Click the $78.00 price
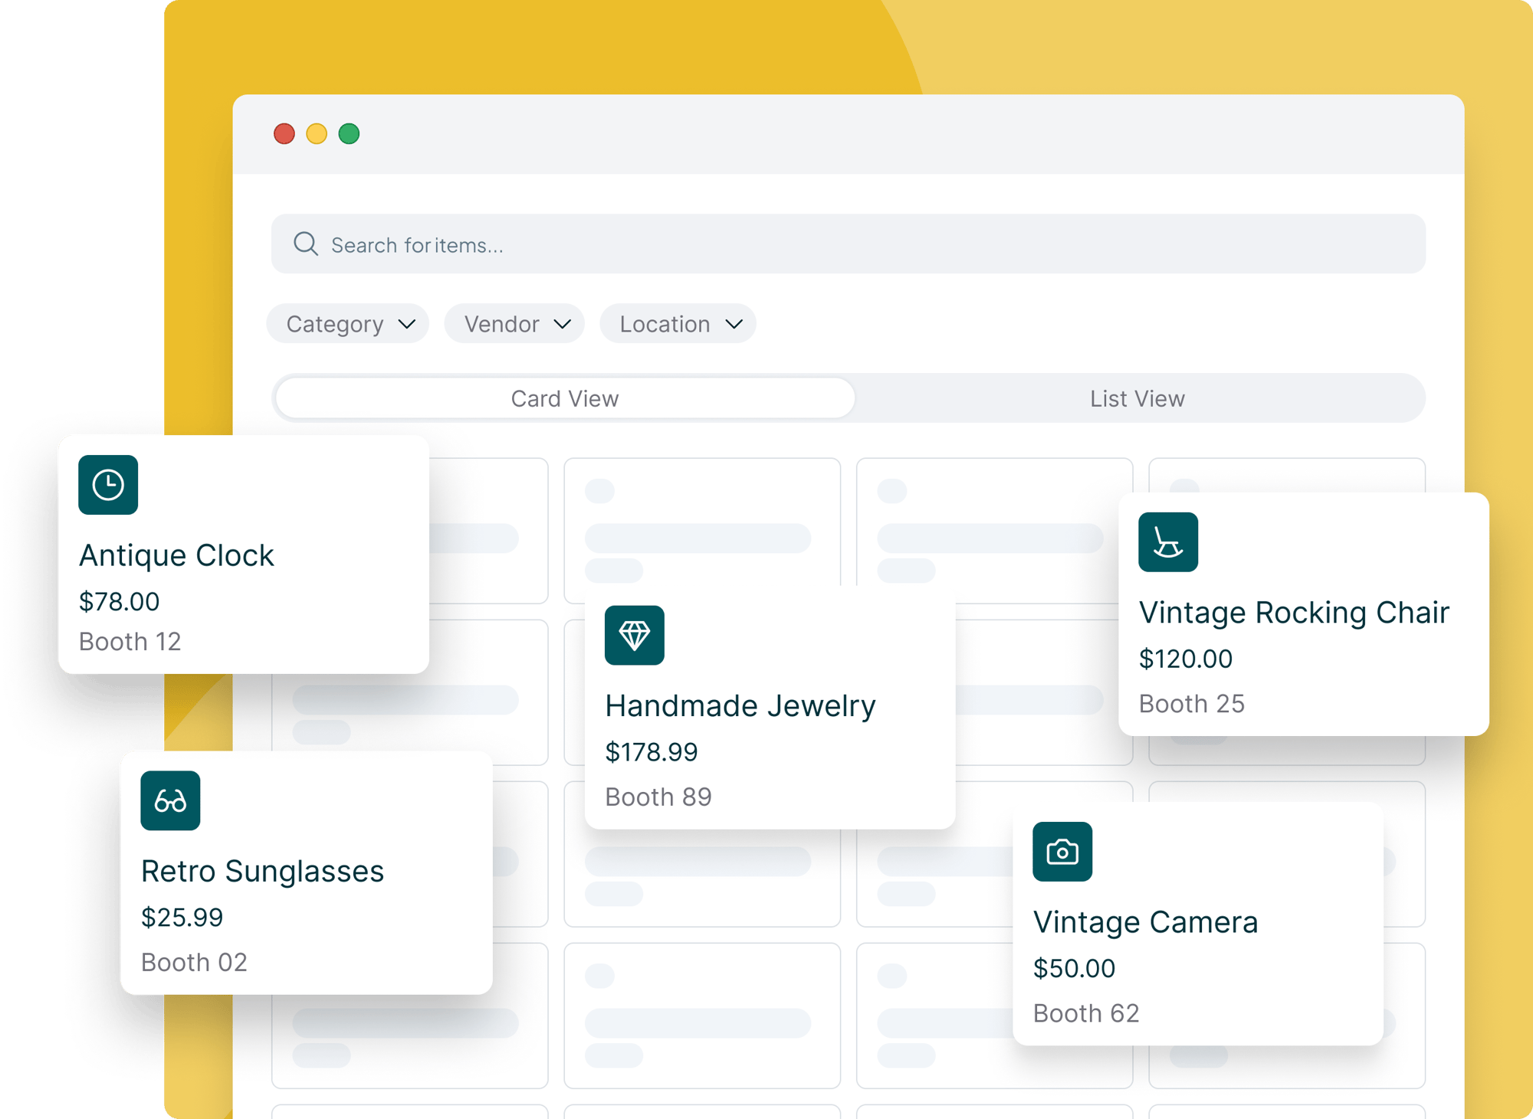This screenshot has width=1533, height=1119. pyautogui.click(x=120, y=601)
